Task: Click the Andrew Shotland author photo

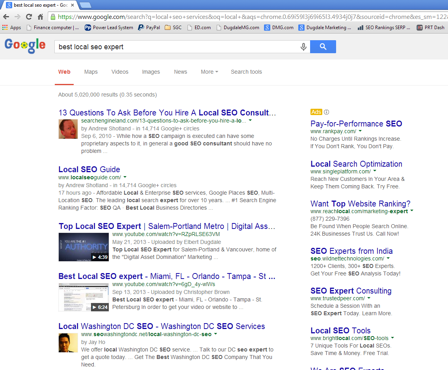Action: point(68,129)
